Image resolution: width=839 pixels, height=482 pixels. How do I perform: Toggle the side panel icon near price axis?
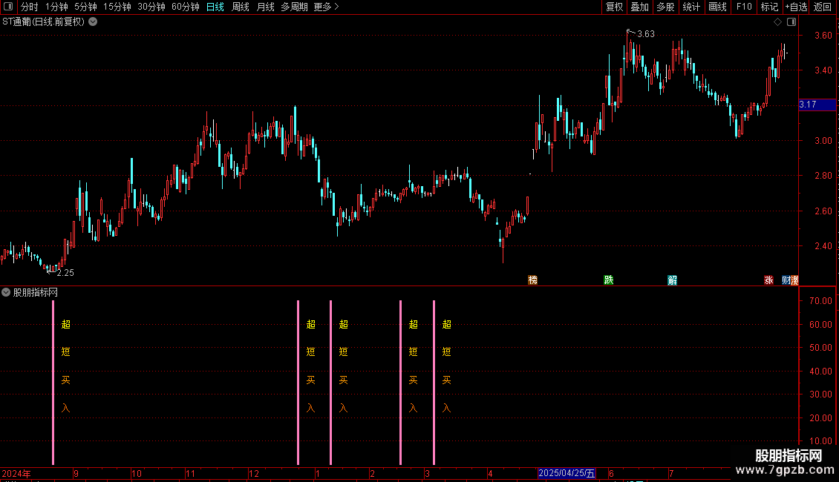pos(791,22)
